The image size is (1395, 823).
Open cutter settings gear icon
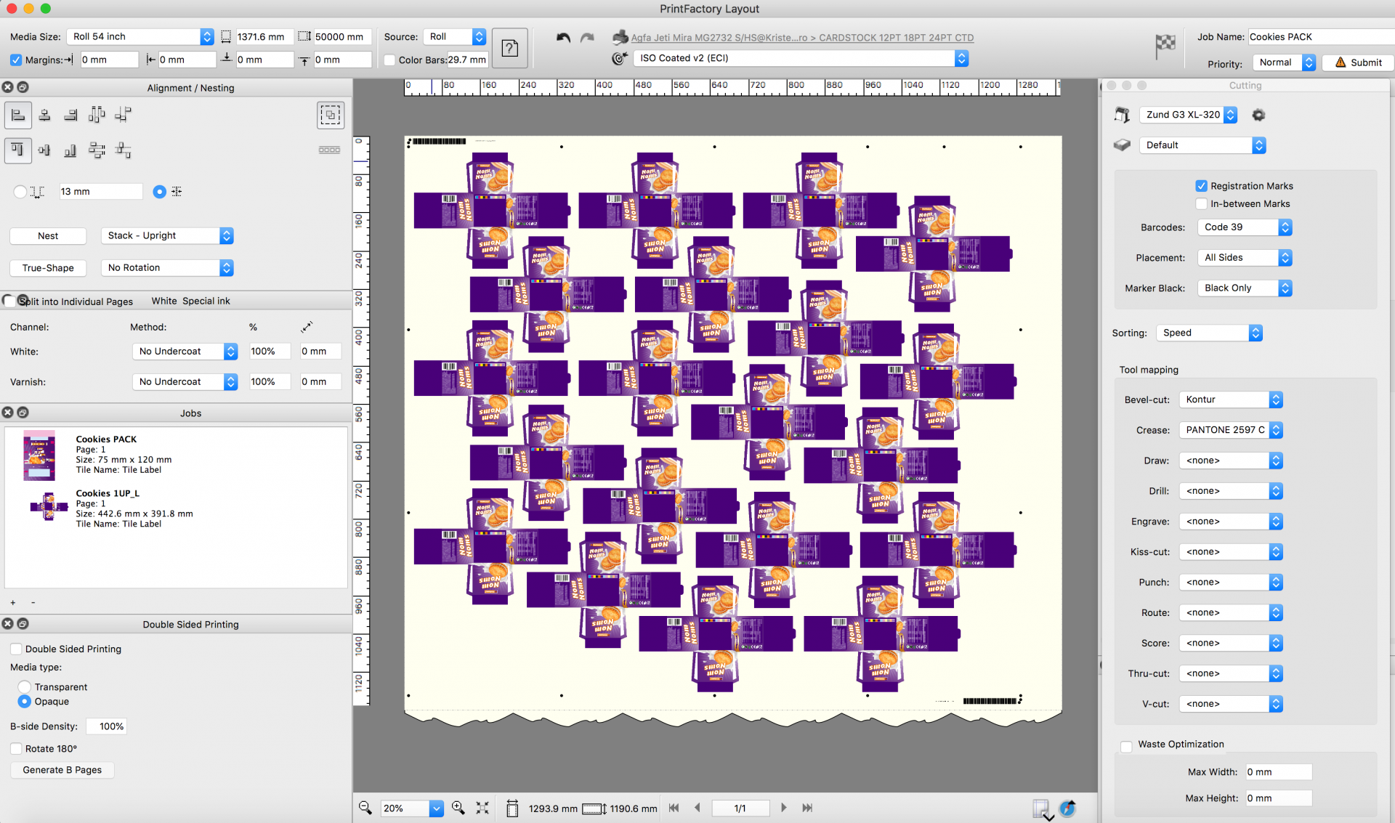(x=1258, y=115)
